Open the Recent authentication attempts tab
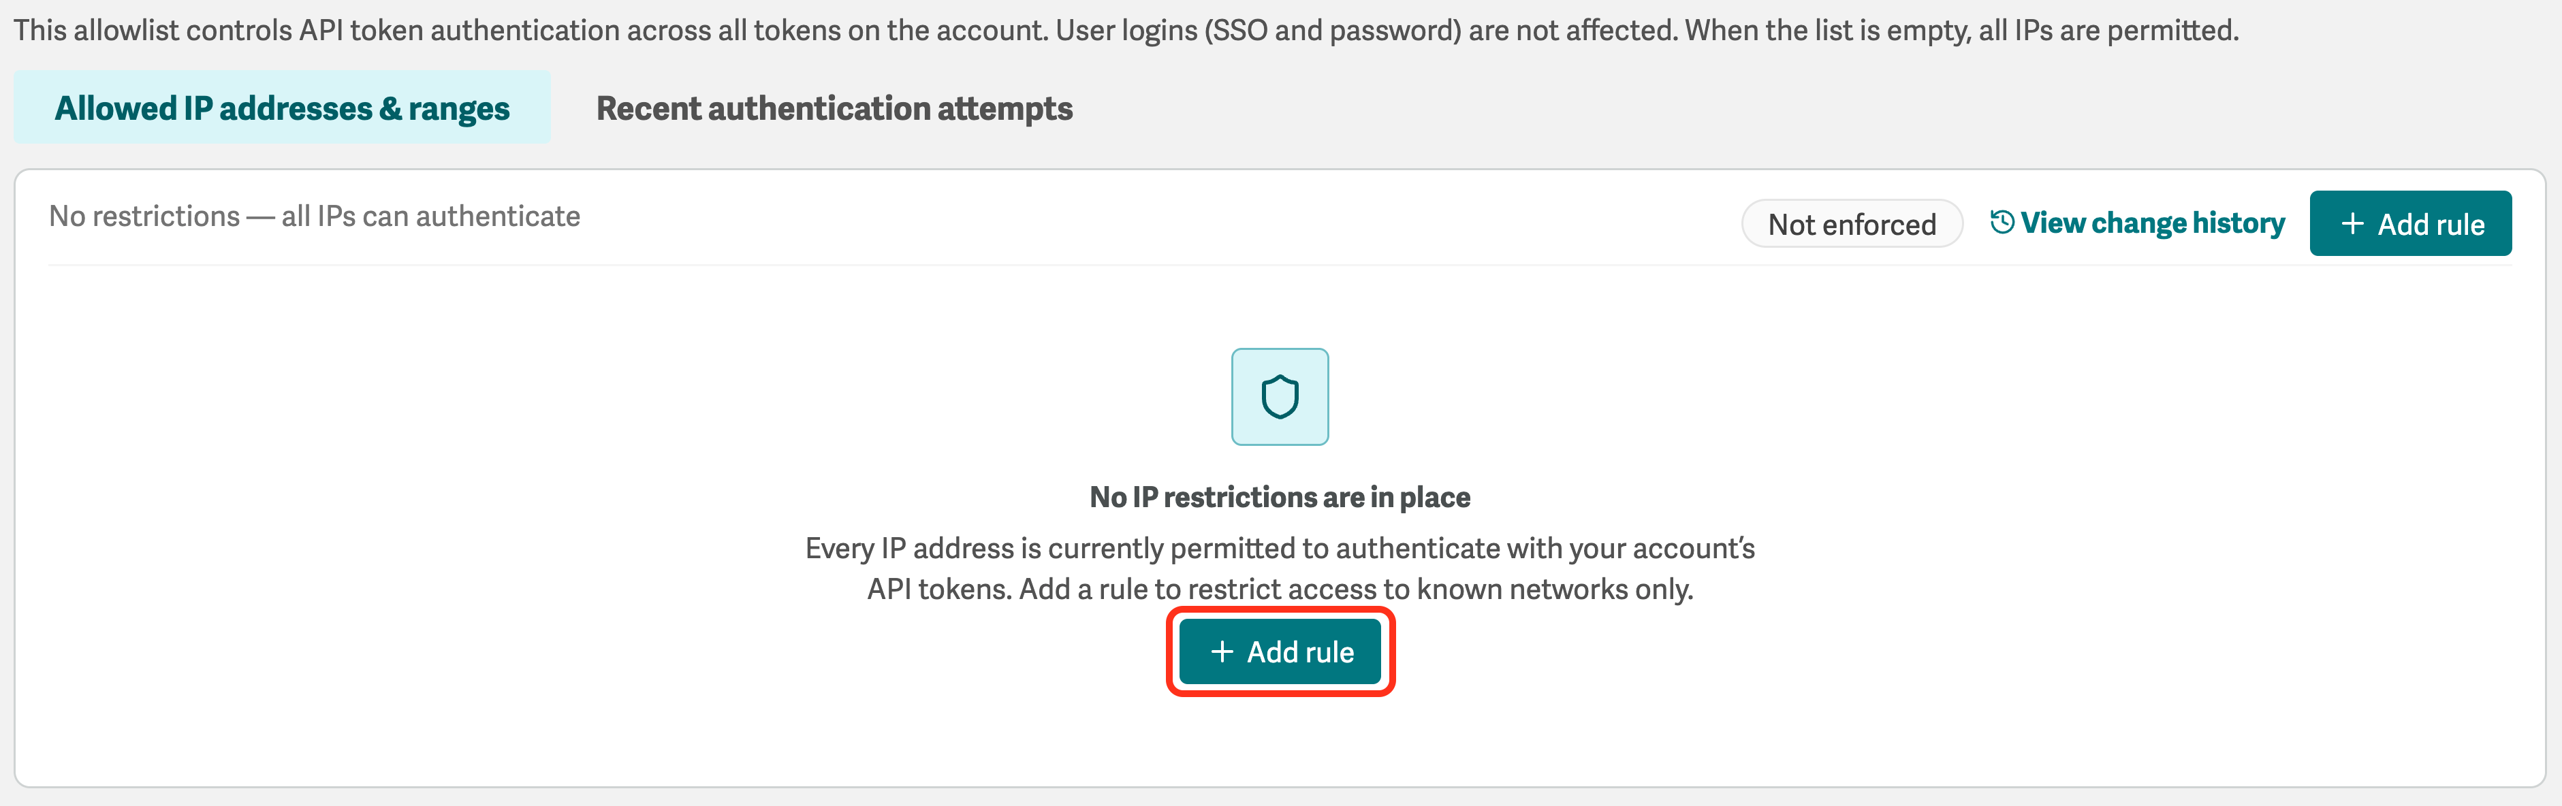This screenshot has width=2562, height=806. [x=834, y=108]
